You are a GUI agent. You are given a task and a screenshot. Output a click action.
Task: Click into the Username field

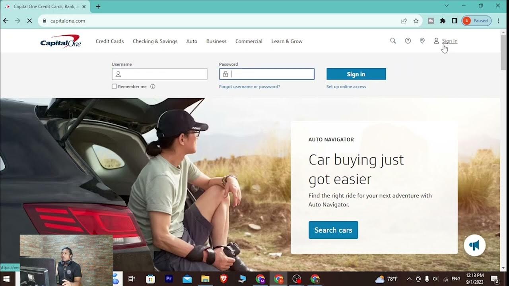click(159, 74)
